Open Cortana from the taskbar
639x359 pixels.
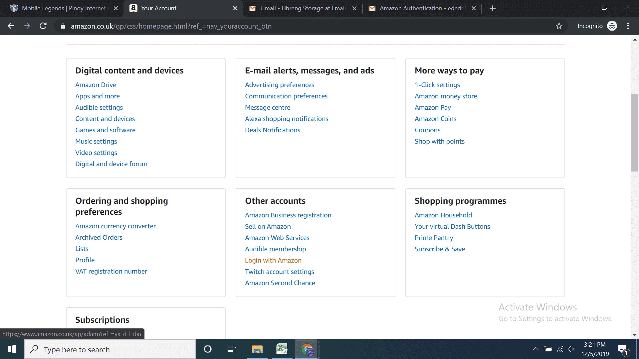pos(207,349)
